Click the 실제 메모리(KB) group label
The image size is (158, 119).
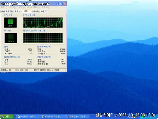pos(44,47)
